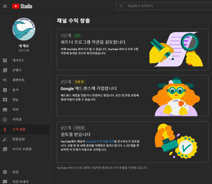Image resolution: width=212 pixels, height=184 pixels.
Task: Click the 파트너 프로그램 약관을 검토합니다 heading
Action: click(93, 42)
